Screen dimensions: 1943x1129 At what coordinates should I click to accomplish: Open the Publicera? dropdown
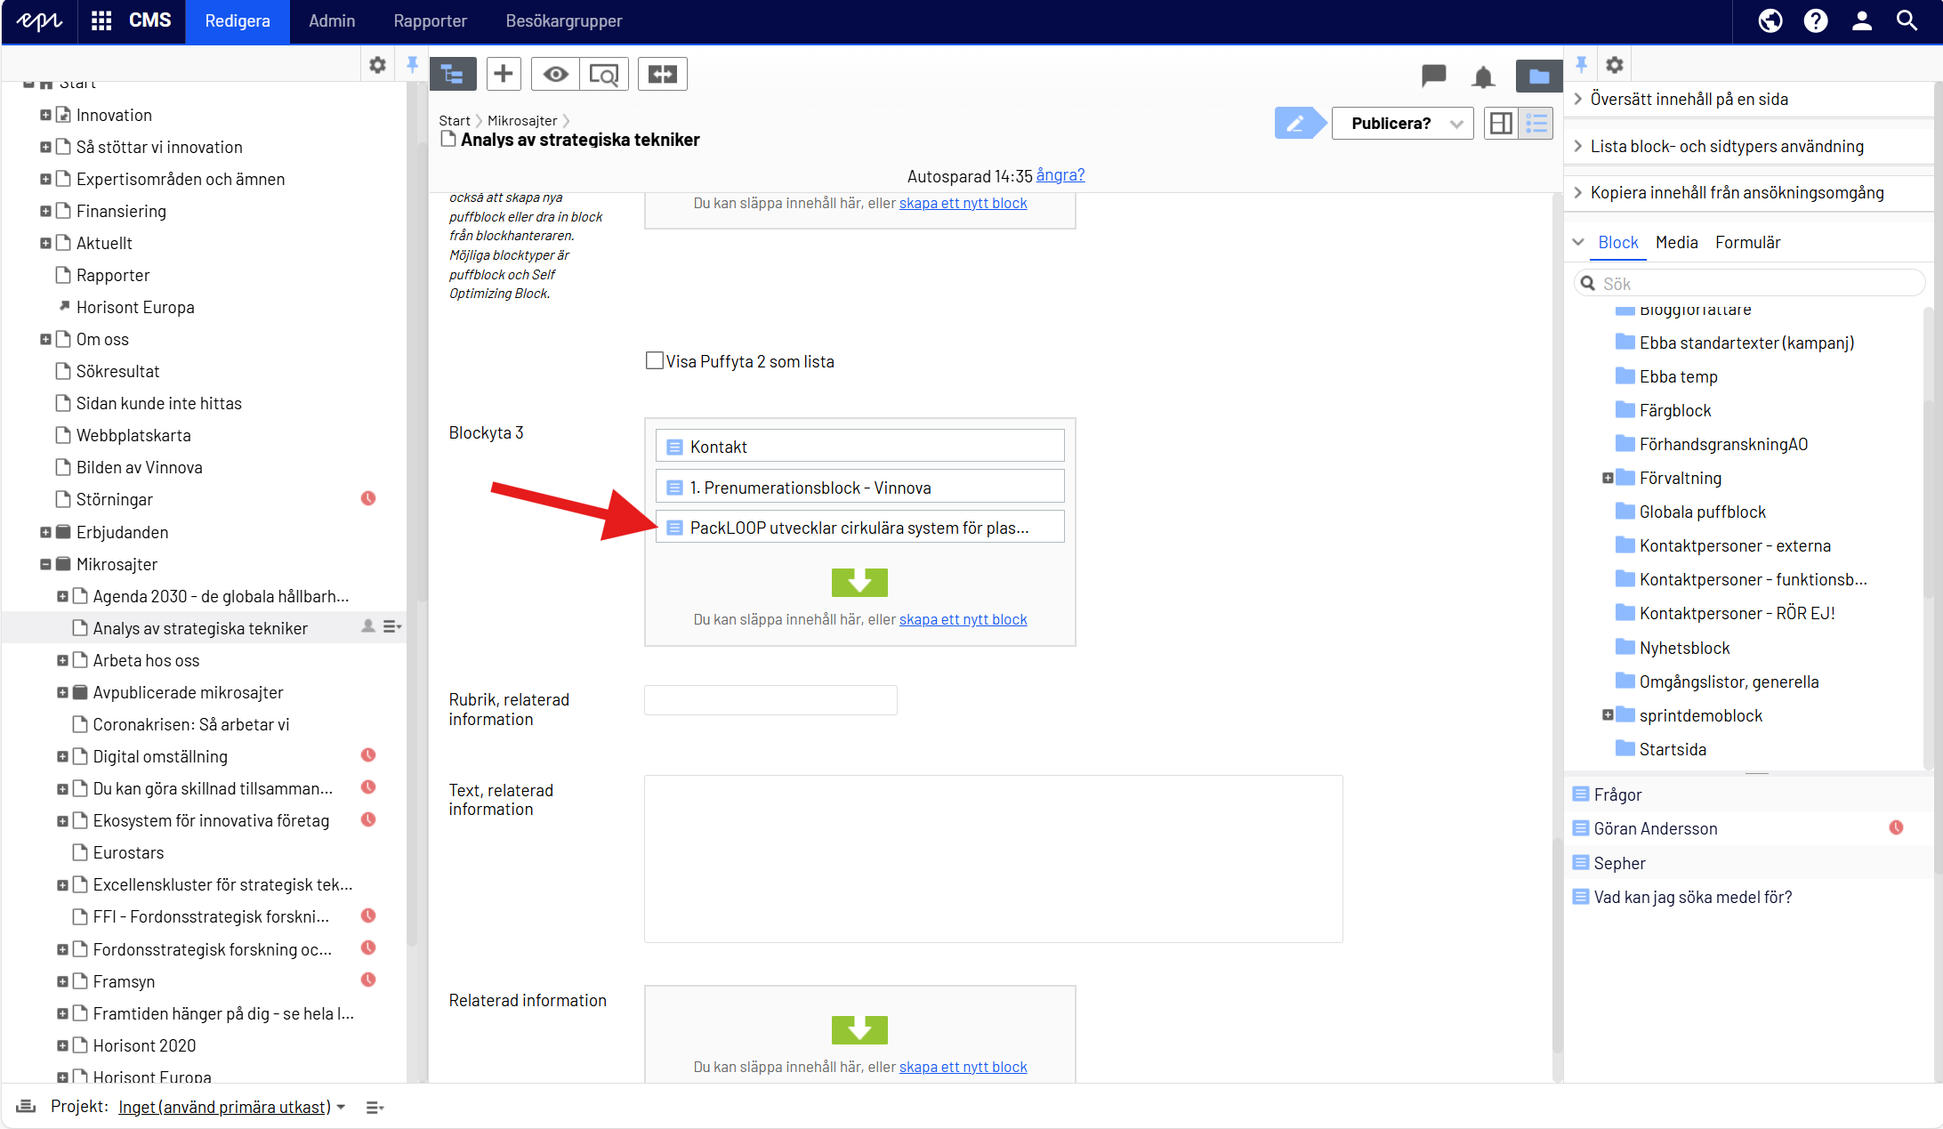1402,124
